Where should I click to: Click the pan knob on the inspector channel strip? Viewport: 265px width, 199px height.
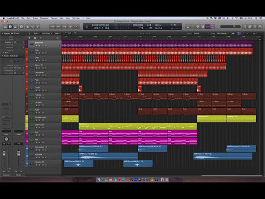point(6,139)
